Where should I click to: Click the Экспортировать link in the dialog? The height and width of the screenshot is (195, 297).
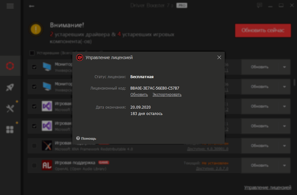click(x=167, y=95)
